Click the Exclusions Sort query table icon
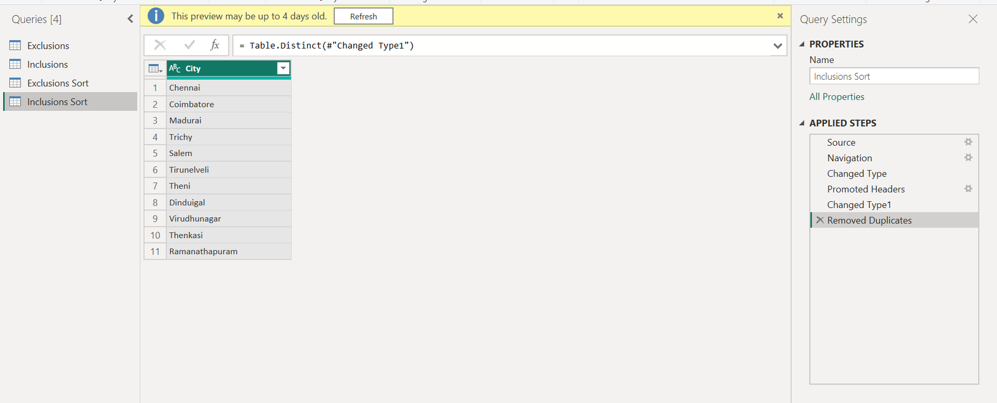The image size is (997, 403). tap(16, 83)
